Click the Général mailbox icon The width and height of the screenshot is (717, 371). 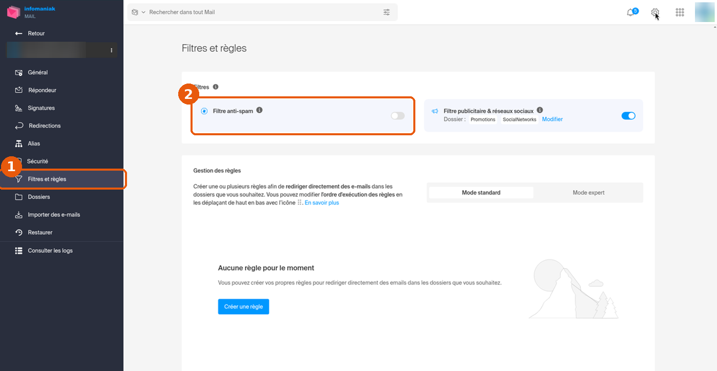point(19,73)
